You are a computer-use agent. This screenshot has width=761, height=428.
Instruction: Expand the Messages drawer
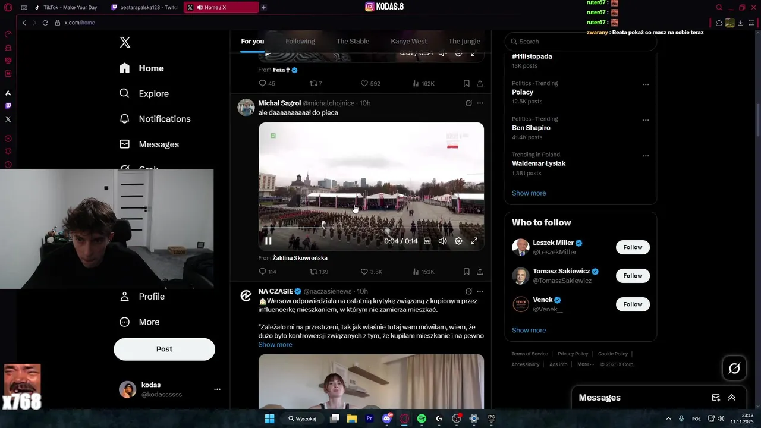pos(732,398)
